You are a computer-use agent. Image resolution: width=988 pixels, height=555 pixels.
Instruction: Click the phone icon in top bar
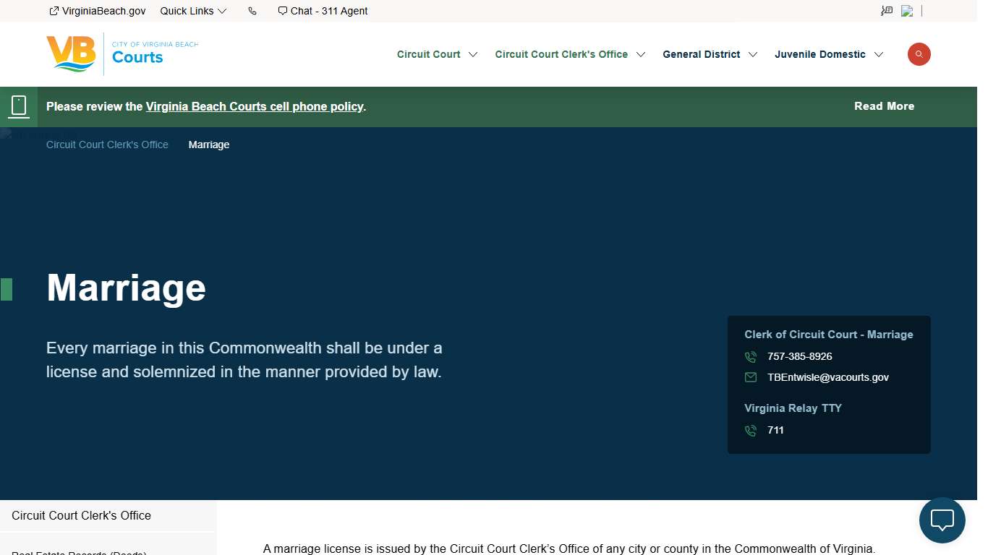tap(252, 11)
